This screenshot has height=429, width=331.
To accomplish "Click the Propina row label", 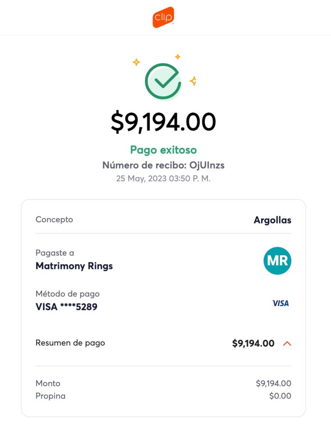I will point(50,396).
